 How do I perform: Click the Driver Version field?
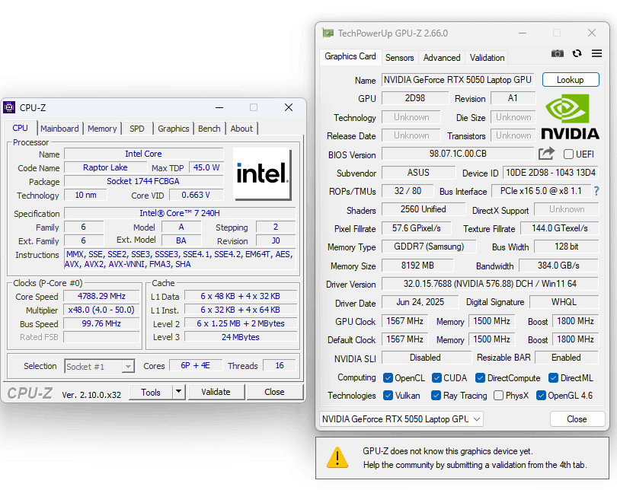point(490,284)
